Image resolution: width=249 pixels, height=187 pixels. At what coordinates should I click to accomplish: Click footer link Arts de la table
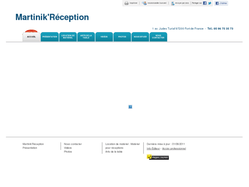(114, 152)
